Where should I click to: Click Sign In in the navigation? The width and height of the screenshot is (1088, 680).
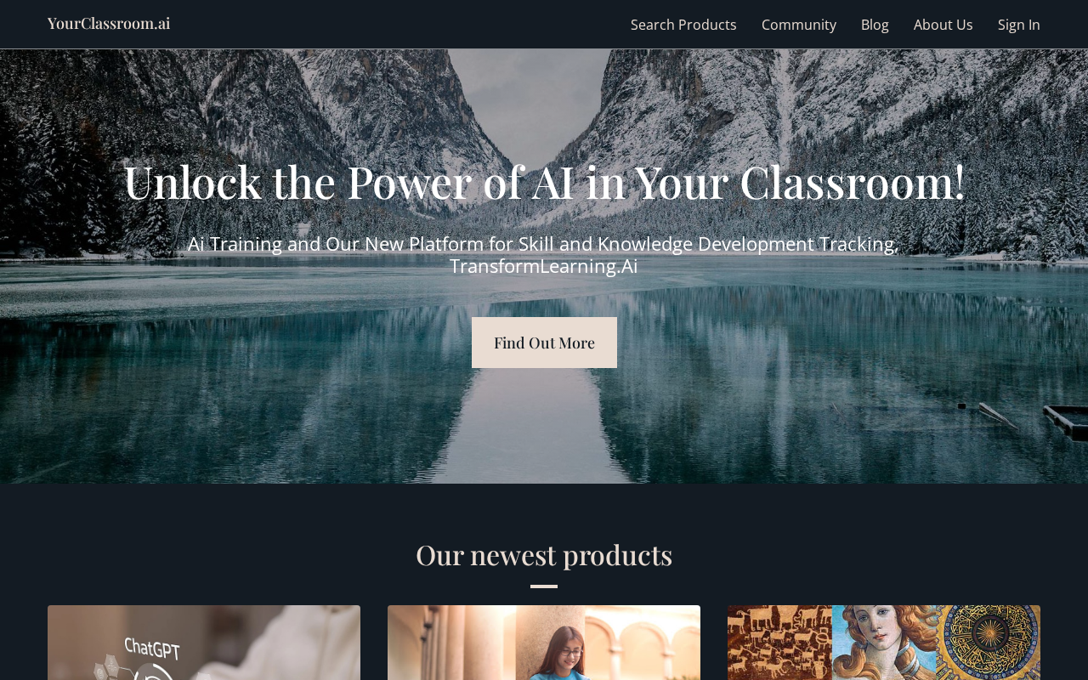tap(1019, 25)
